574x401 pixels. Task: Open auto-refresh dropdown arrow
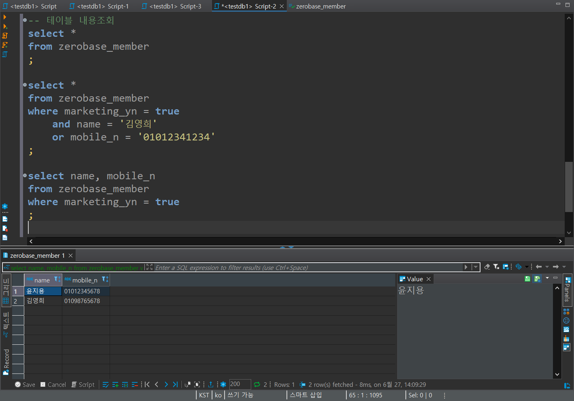tap(526, 267)
